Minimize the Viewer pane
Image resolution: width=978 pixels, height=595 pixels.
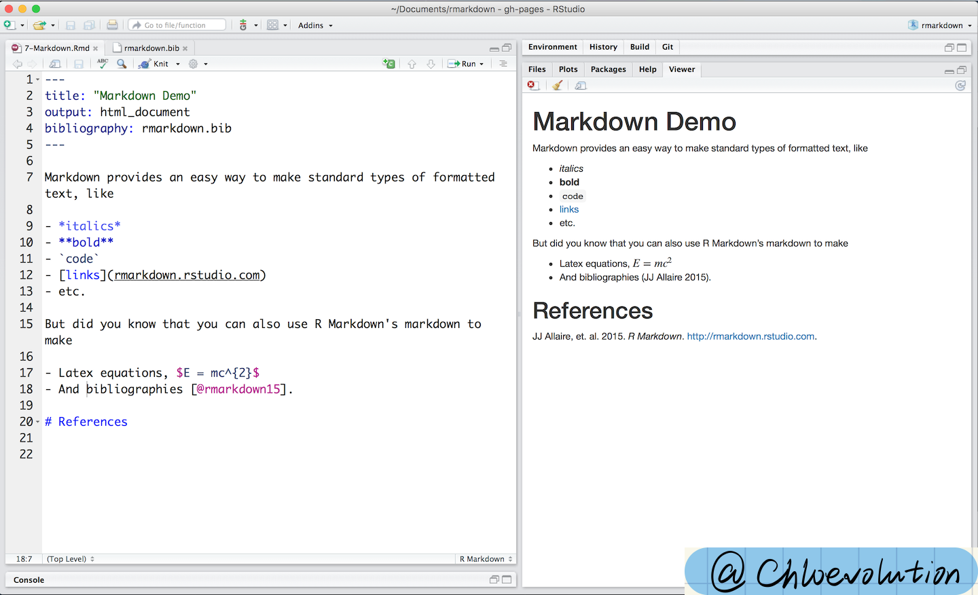coord(949,71)
